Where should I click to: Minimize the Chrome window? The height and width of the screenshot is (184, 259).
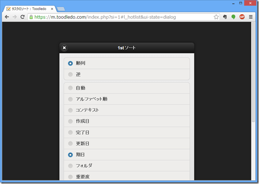(x=233, y=3)
